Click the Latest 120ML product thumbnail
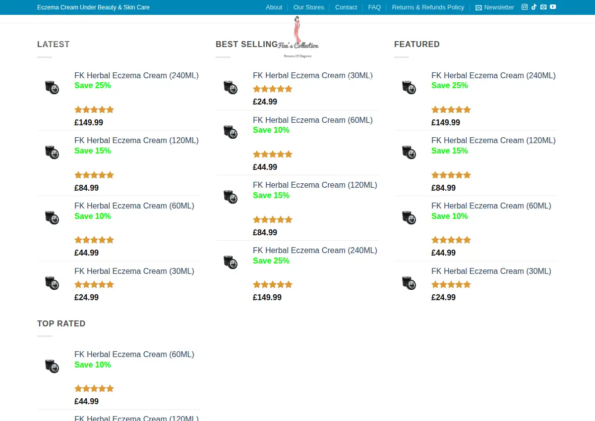 (x=52, y=152)
